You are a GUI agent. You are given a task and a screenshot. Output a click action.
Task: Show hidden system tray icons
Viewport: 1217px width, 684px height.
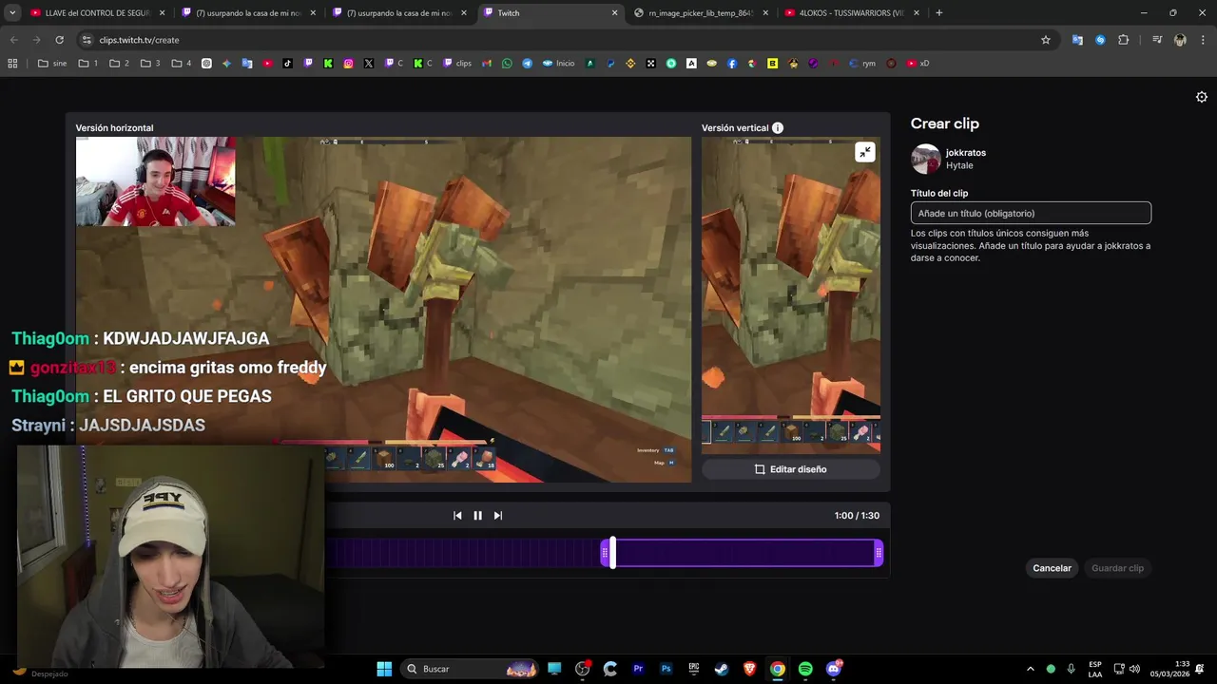tap(1031, 669)
